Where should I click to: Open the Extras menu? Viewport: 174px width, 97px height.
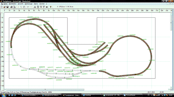(36, 4)
